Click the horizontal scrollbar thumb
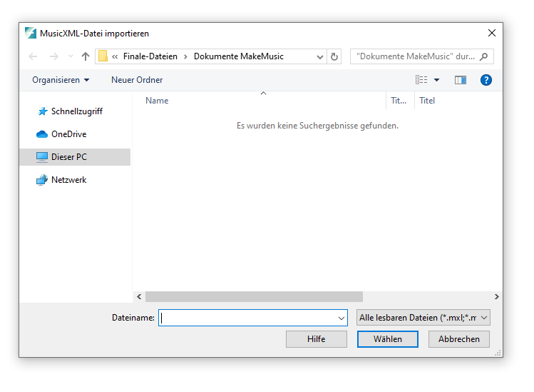The width and height of the screenshot is (534, 392). [254, 297]
